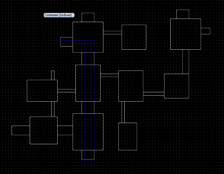Select the vertical connector above the bottom-right rectangle
The height and width of the screenshot is (174, 224).
(x=123, y=112)
